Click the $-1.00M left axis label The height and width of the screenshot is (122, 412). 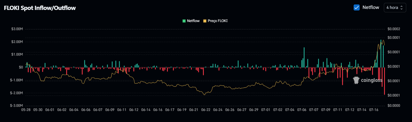[x=17, y=80]
